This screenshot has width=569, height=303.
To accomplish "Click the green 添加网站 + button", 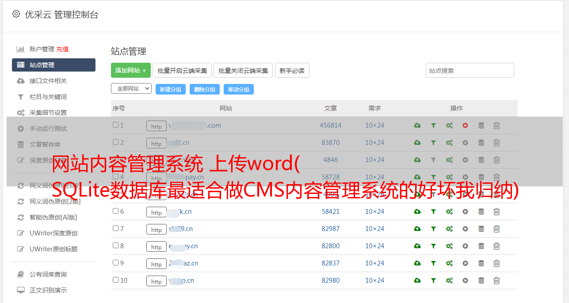I will (x=131, y=70).
